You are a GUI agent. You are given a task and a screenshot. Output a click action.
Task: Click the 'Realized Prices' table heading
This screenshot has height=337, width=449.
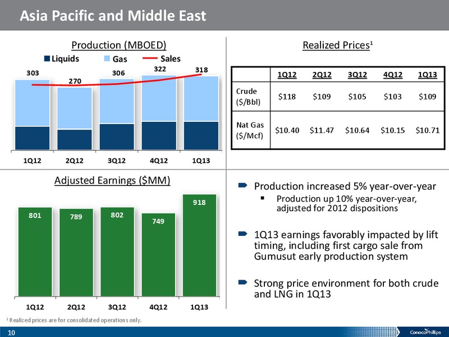click(338, 45)
